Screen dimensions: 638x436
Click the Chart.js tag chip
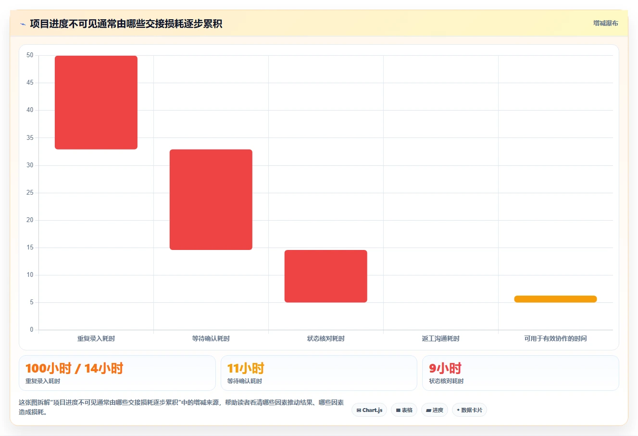click(x=369, y=410)
